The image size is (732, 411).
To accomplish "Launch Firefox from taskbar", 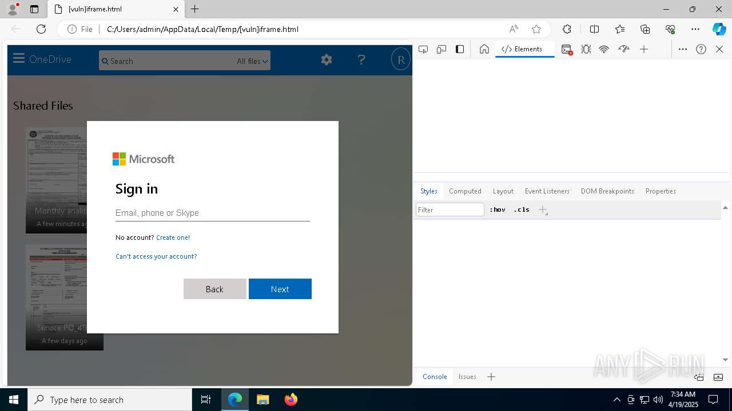I will (x=291, y=400).
